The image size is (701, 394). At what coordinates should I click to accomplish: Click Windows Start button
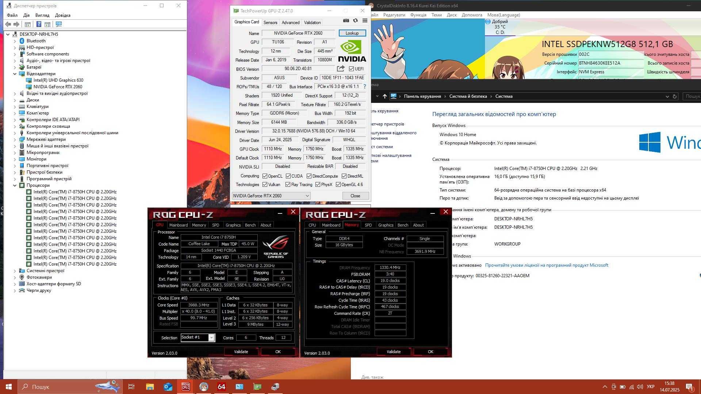click(x=9, y=387)
